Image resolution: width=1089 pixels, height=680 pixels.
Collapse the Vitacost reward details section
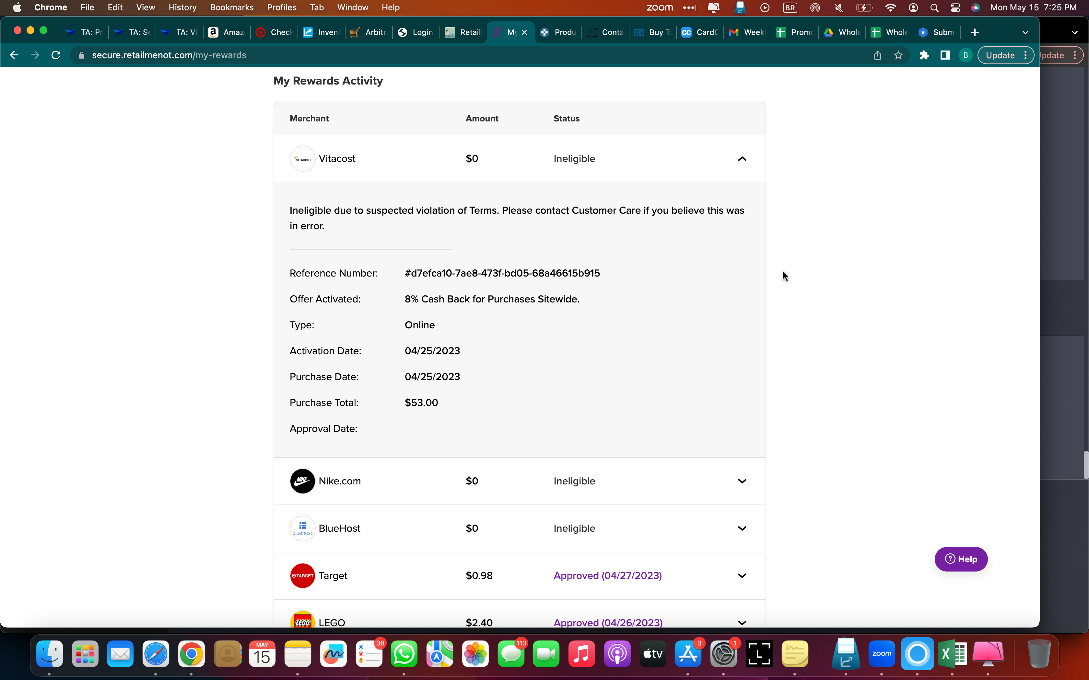[742, 158]
